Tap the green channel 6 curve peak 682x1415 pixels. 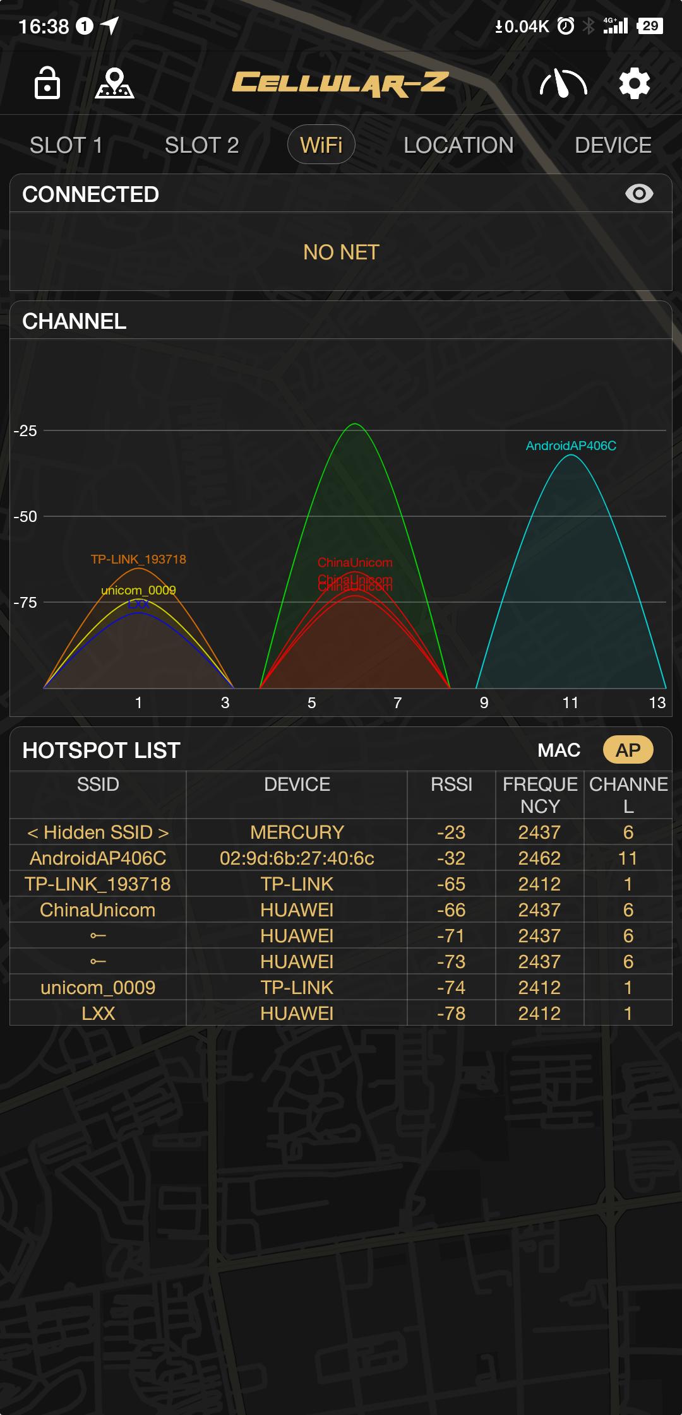(355, 425)
